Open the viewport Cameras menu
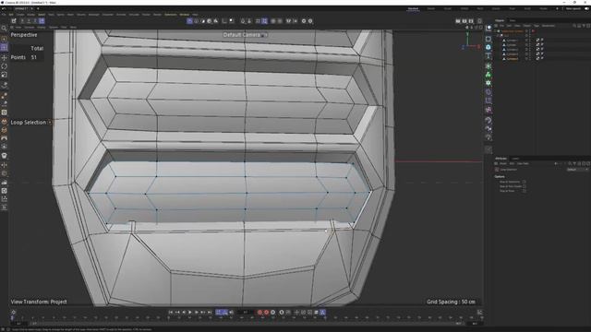The width and height of the screenshot is (591, 332). click(30, 27)
